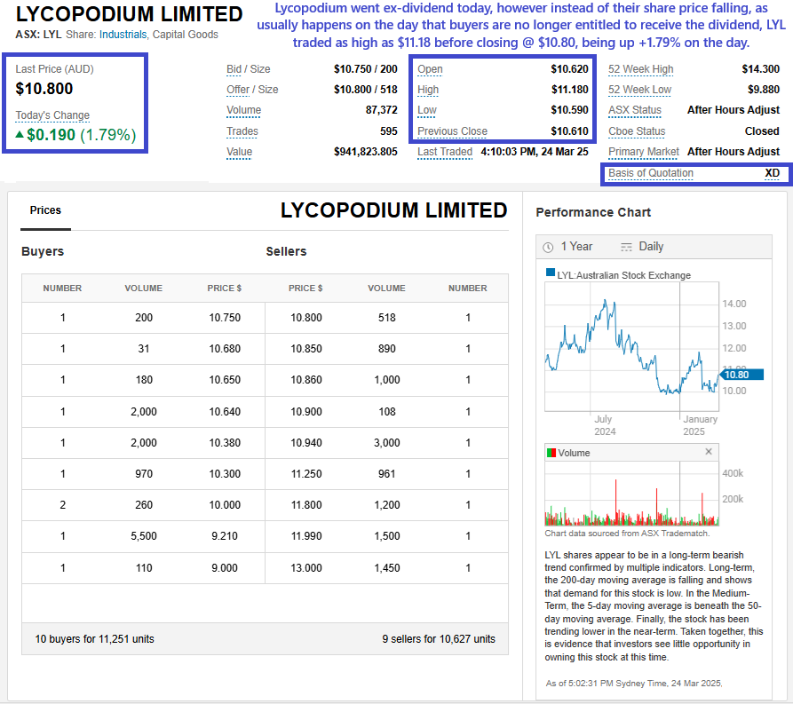Image resolution: width=793 pixels, height=704 pixels.
Task: Click the ASX Status label
Action: pos(635,110)
